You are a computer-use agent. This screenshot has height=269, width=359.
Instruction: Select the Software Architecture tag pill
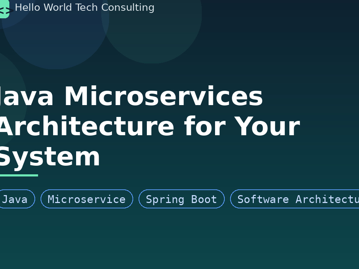(295, 199)
